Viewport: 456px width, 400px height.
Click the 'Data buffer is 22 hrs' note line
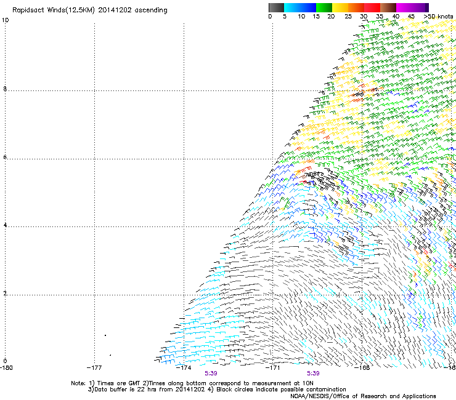pos(217,390)
